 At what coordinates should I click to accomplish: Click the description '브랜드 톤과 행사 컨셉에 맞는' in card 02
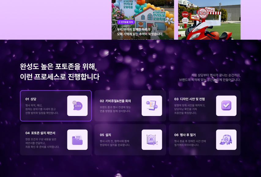[115, 107]
